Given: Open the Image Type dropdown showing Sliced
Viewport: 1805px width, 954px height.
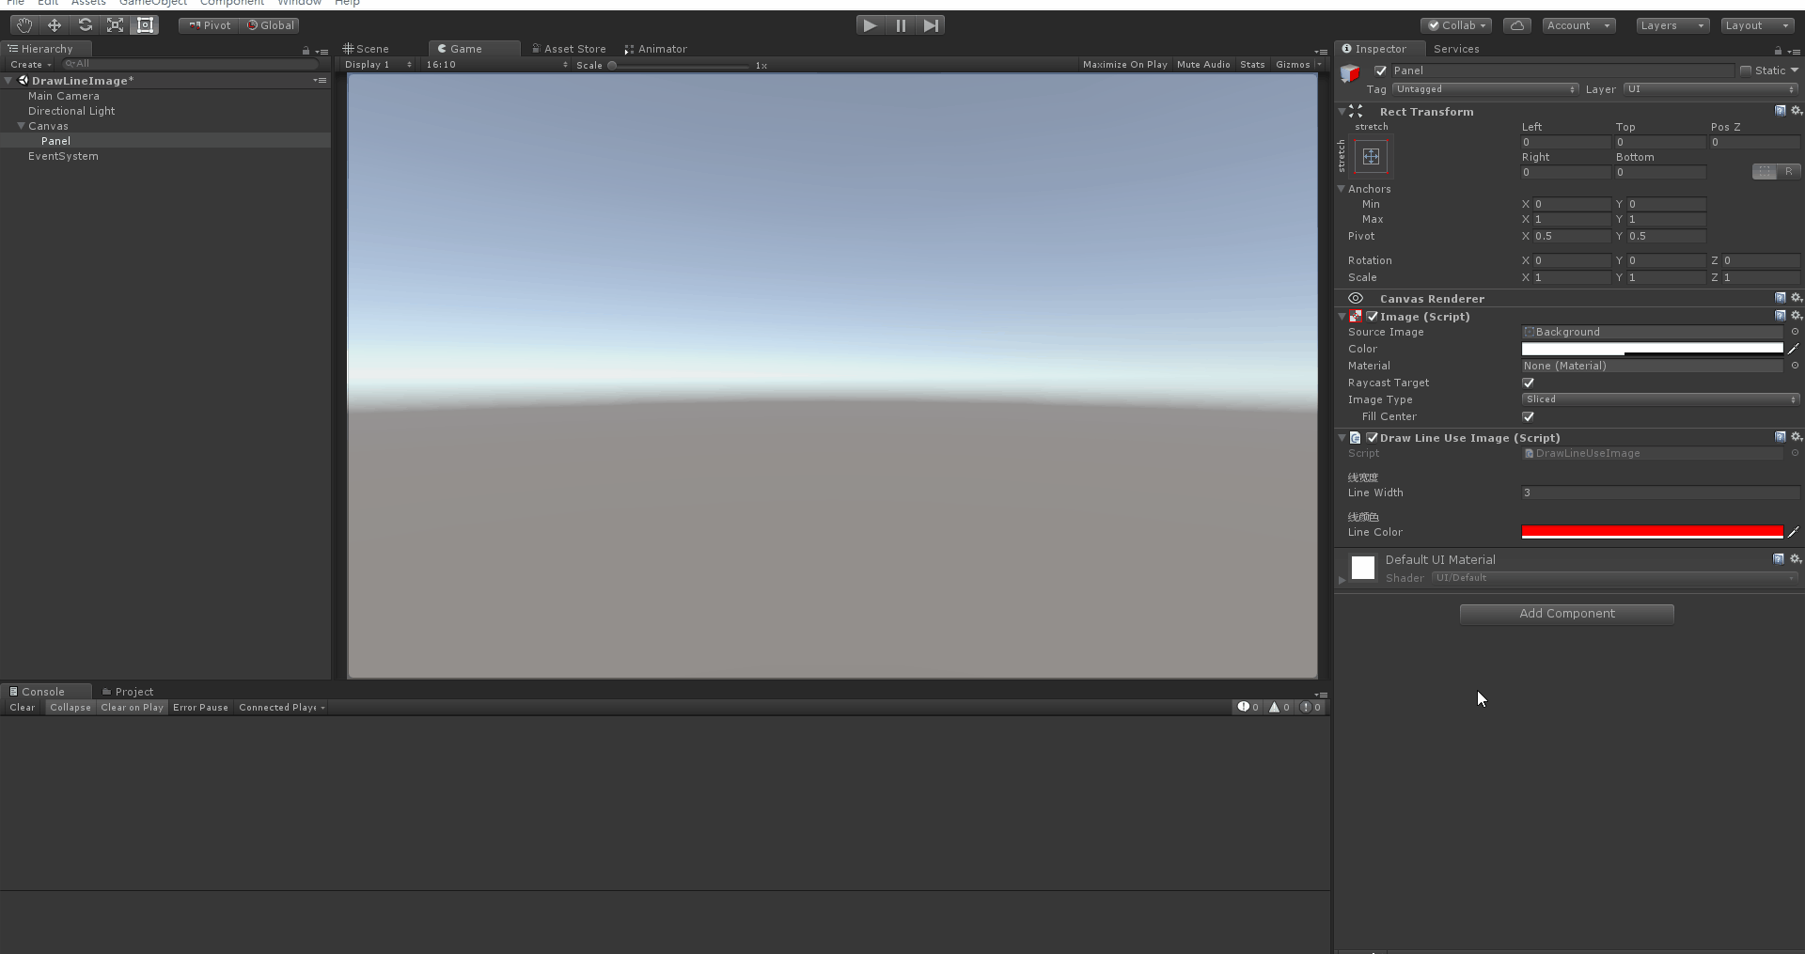Looking at the screenshot, I should click(x=1660, y=399).
